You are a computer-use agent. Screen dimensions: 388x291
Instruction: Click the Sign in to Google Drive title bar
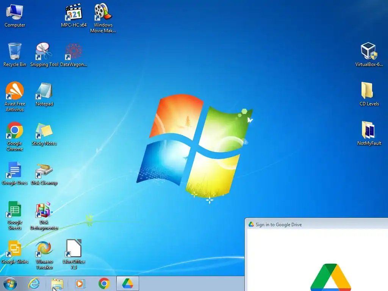coord(316,224)
